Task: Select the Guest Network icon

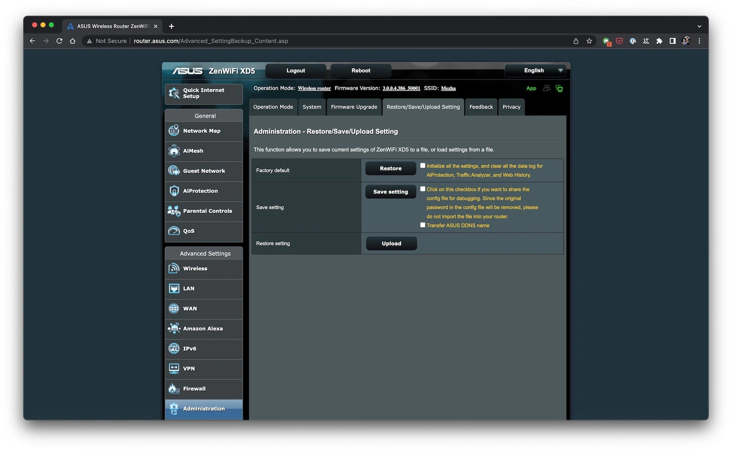Action: pos(174,171)
